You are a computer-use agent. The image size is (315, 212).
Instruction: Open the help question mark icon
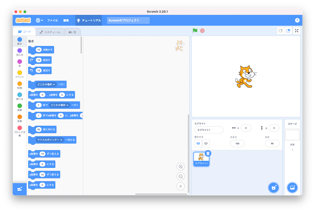pyautogui.click(x=297, y=20)
